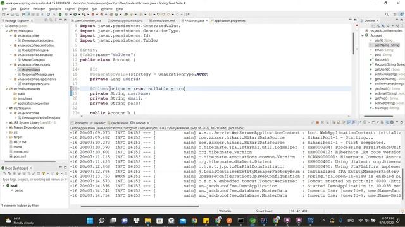Close the Account.java editor tab

pyautogui.click(x=207, y=21)
